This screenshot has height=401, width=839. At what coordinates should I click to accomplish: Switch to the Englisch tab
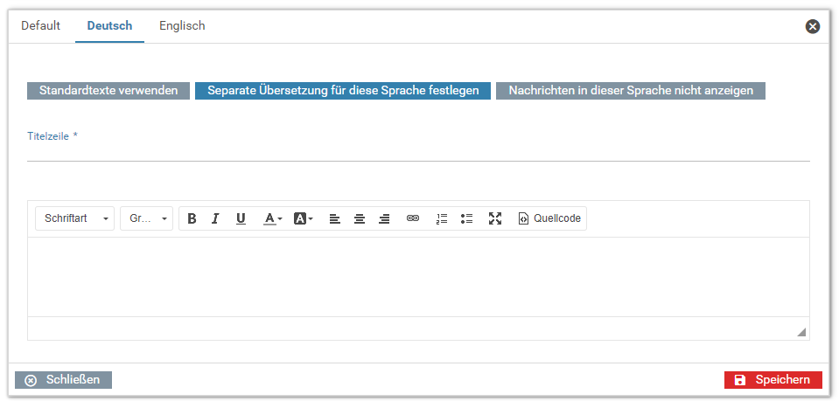point(182,26)
